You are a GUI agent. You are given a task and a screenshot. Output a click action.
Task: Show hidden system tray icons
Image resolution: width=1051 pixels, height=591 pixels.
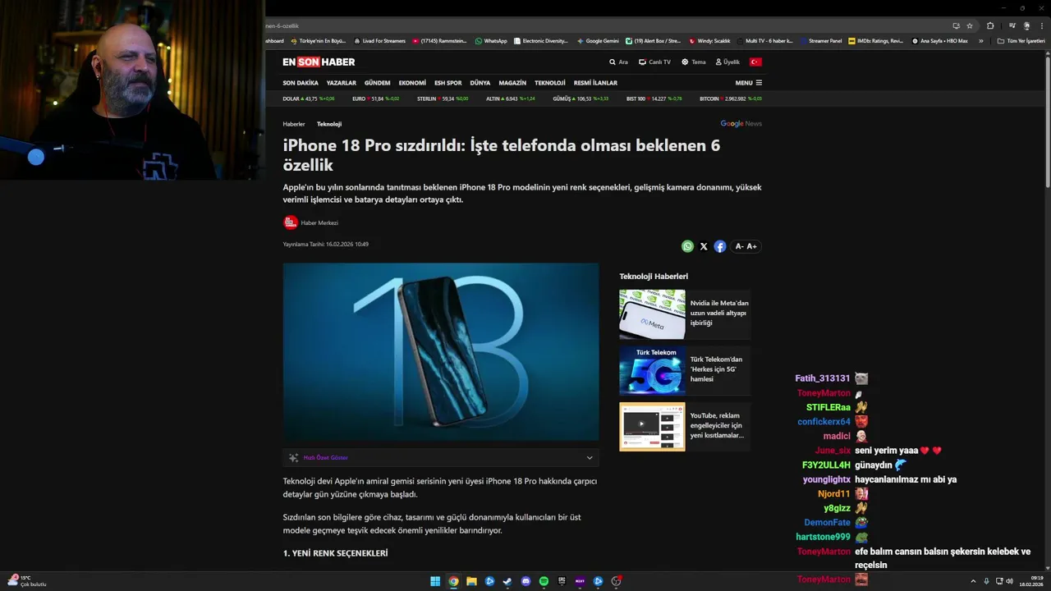click(x=973, y=581)
